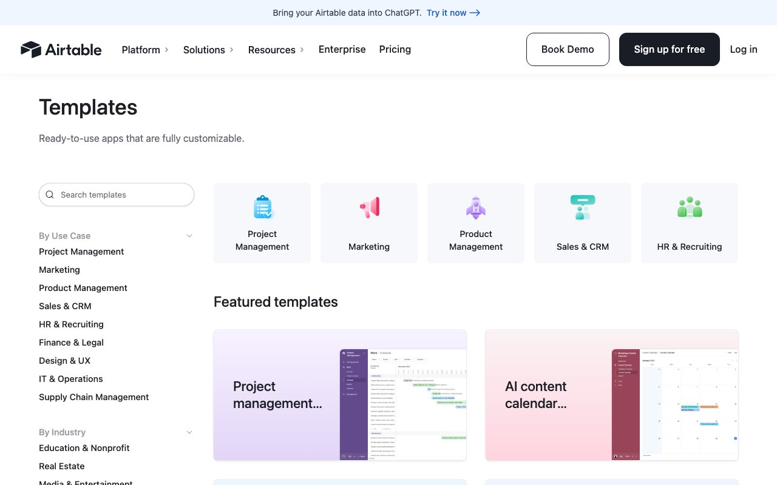
Task: Click Sign up for free button
Action: click(669, 50)
